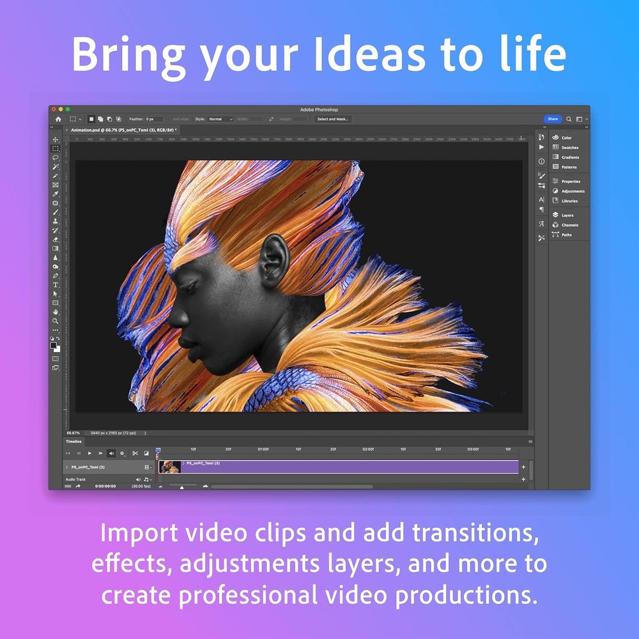Switch to the Channels tab

(566, 225)
